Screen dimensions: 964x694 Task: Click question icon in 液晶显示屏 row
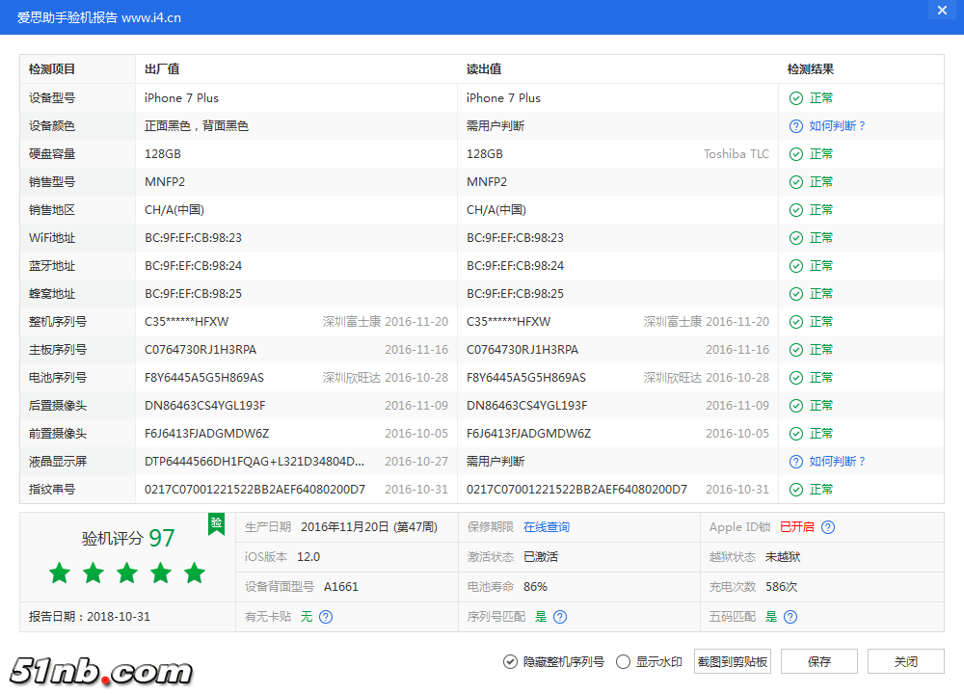[795, 462]
